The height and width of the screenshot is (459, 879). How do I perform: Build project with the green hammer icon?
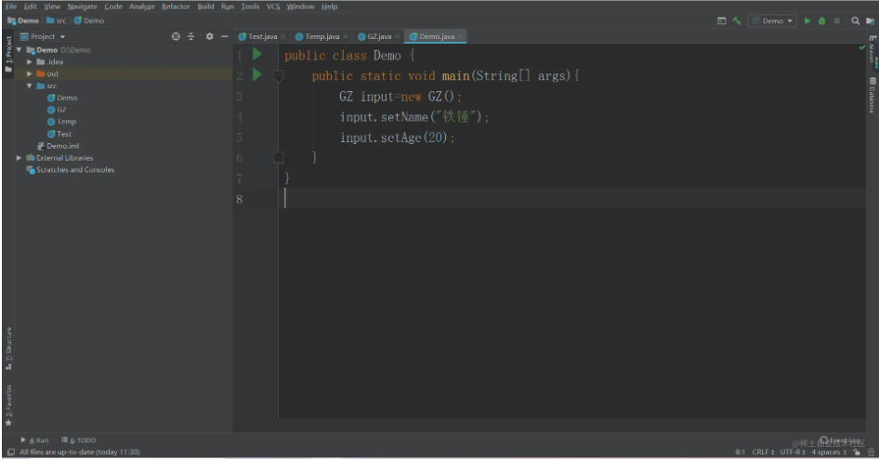pyautogui.click(x=737, y=20)
